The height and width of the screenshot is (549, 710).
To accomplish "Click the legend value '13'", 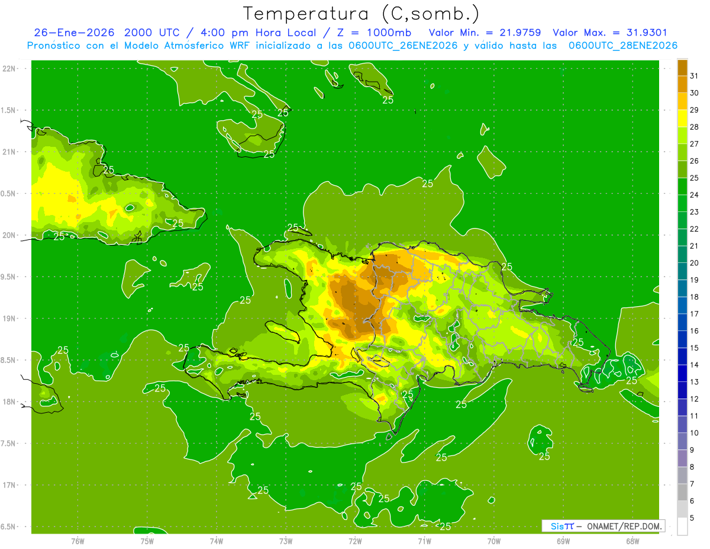I will coord(694,382).
